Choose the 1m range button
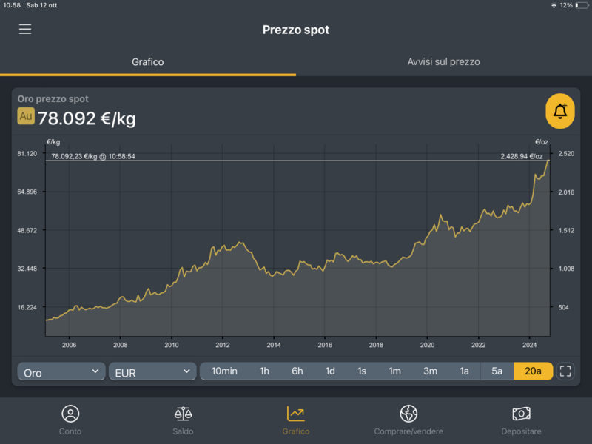The width and height of the screenshot is (592, 444). pyautogui.click(x=394, y=371)
